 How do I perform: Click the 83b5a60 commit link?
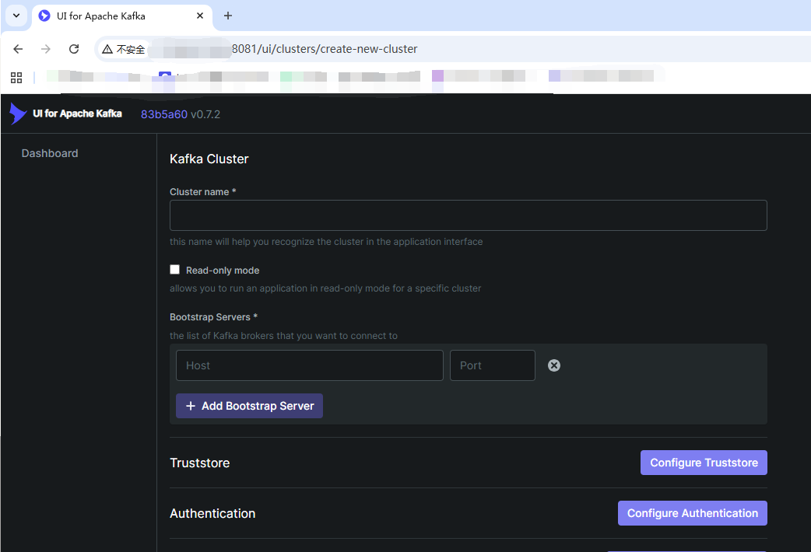point(164,114)
